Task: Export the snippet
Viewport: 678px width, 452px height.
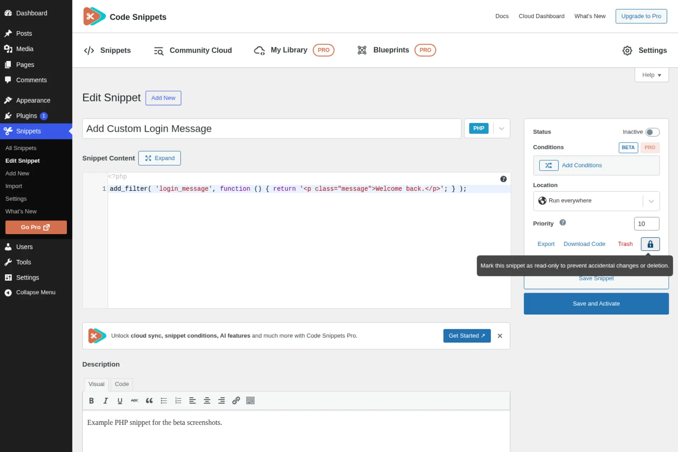Action: [x=546, y=244]
